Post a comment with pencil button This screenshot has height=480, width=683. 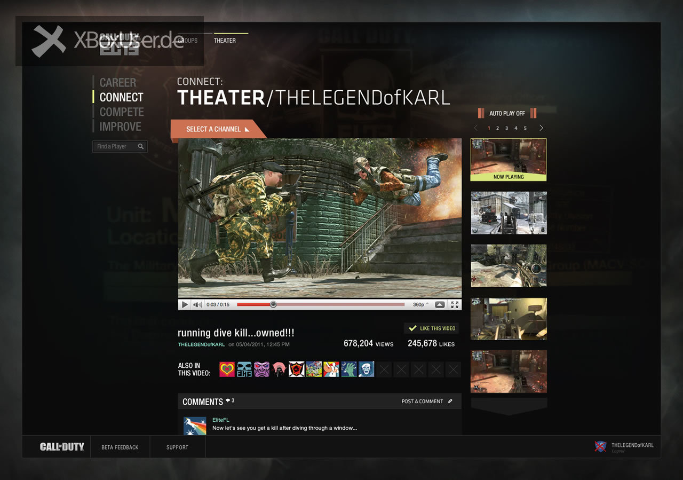(x=427, y=402)
